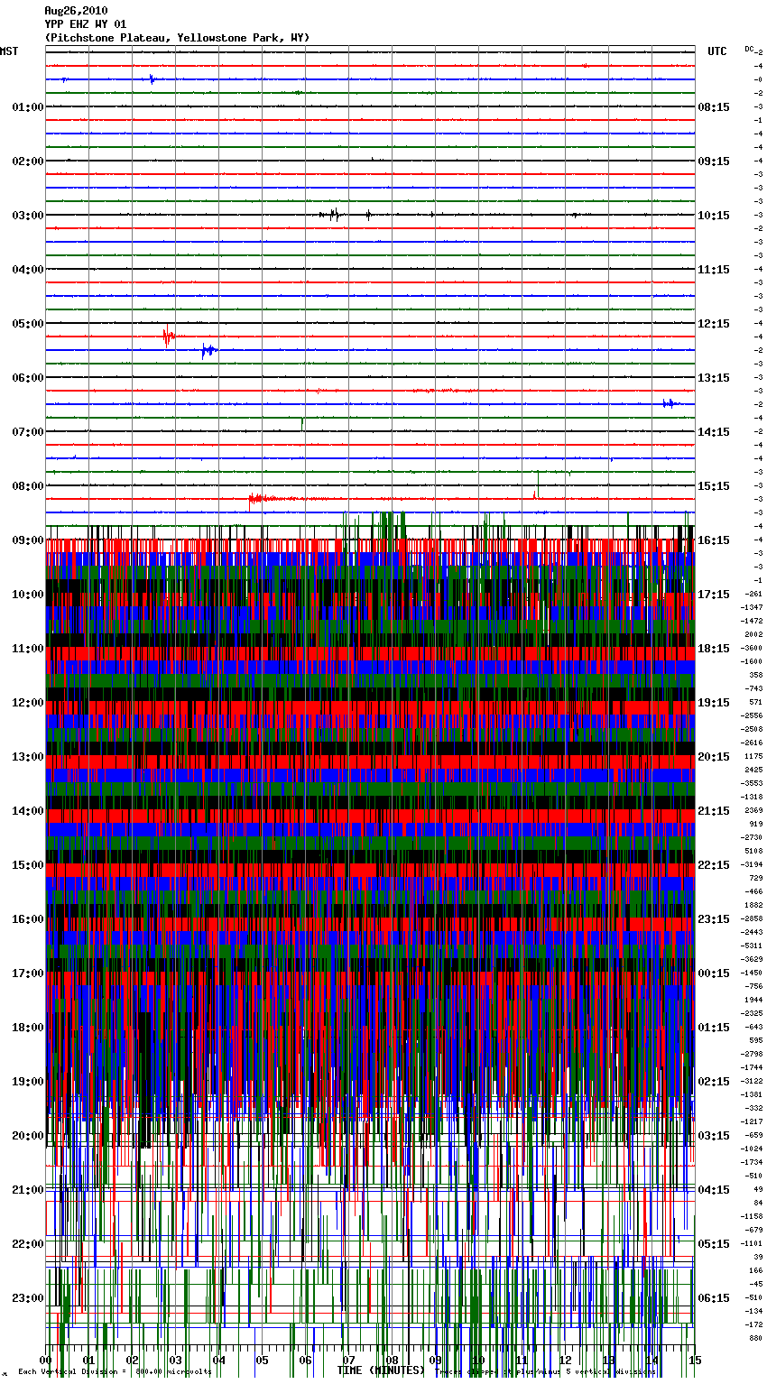The height and width of the screenshot is (1384, 767).
Task: Click the DC offset value 2002
Action: click(753, 635)
